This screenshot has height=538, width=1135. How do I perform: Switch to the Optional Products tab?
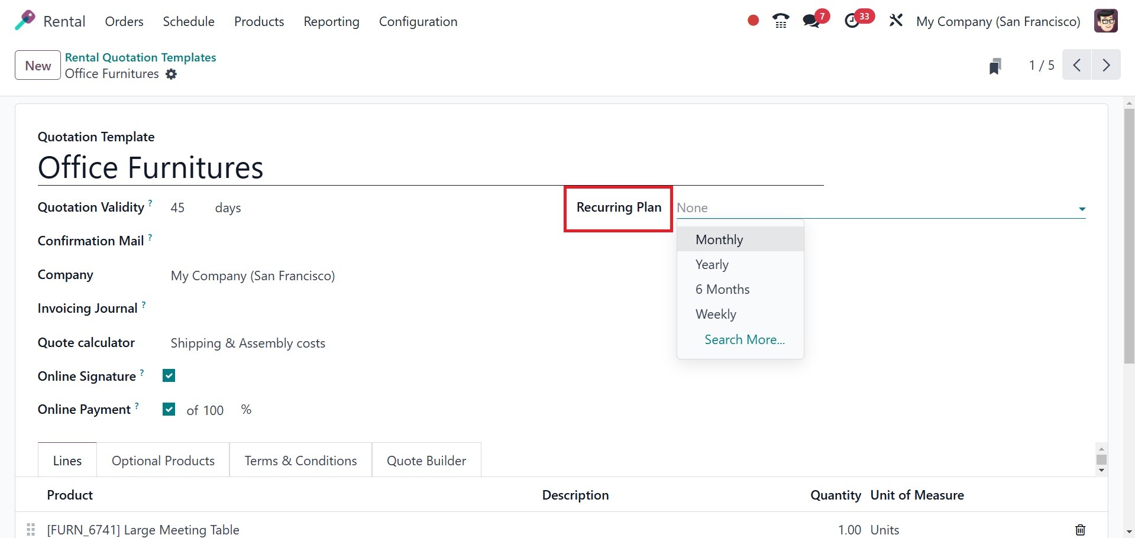[x=163, y=461]
